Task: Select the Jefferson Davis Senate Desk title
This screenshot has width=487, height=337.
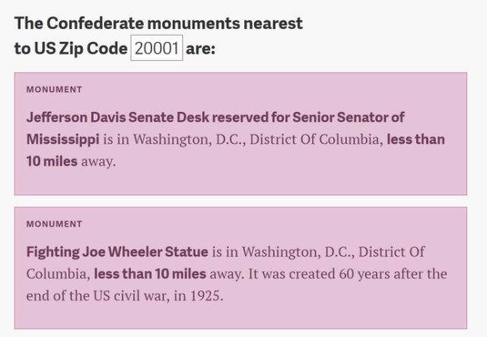Action: [215, 117]
